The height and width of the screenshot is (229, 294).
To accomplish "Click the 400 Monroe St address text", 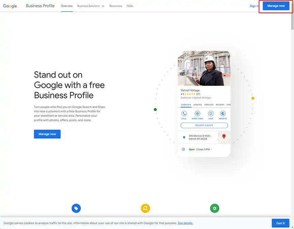I will coord(200,137).
